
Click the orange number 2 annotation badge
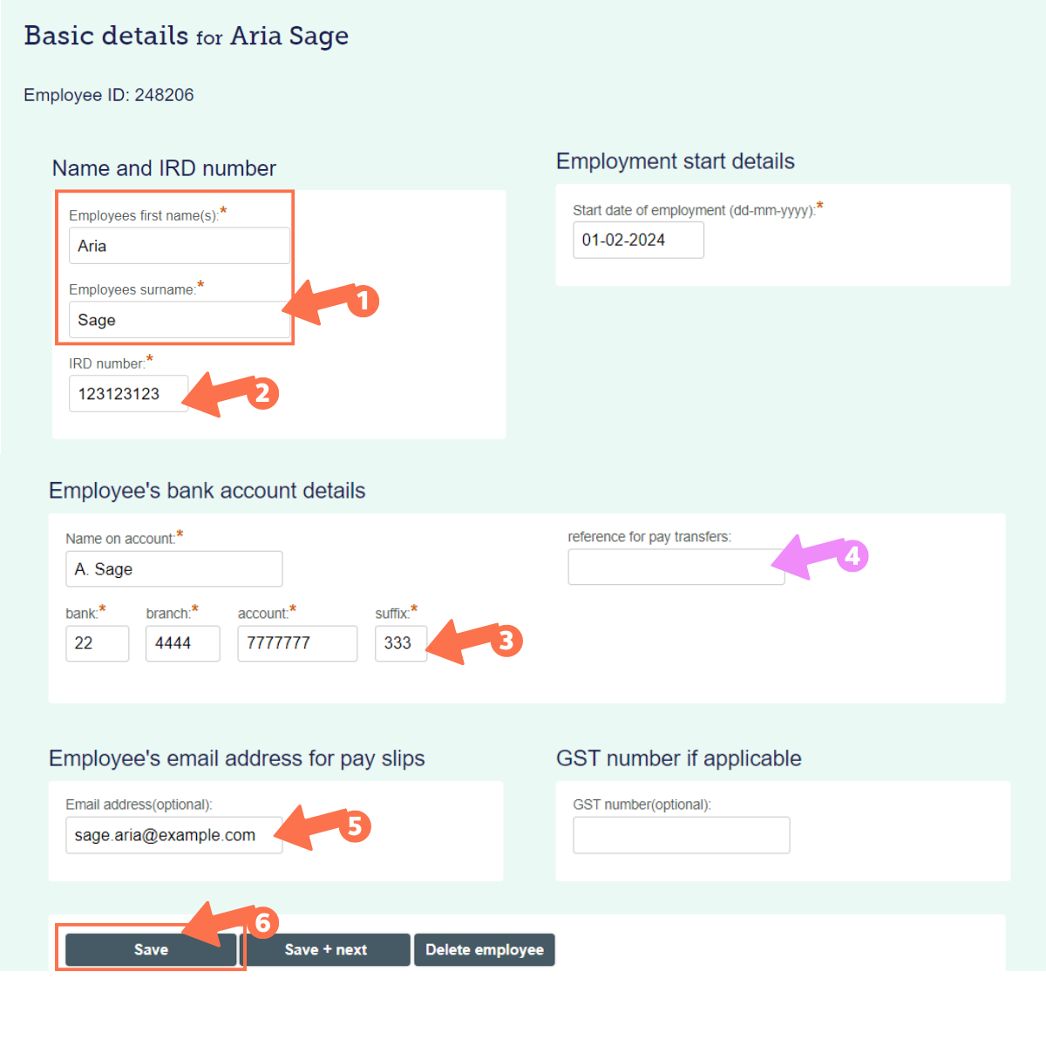click(262, 394)
